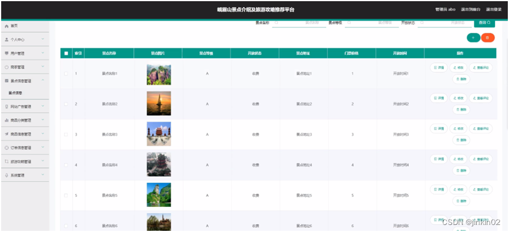Open the 商家管理 menu label
509x232 pixels.
17,67
